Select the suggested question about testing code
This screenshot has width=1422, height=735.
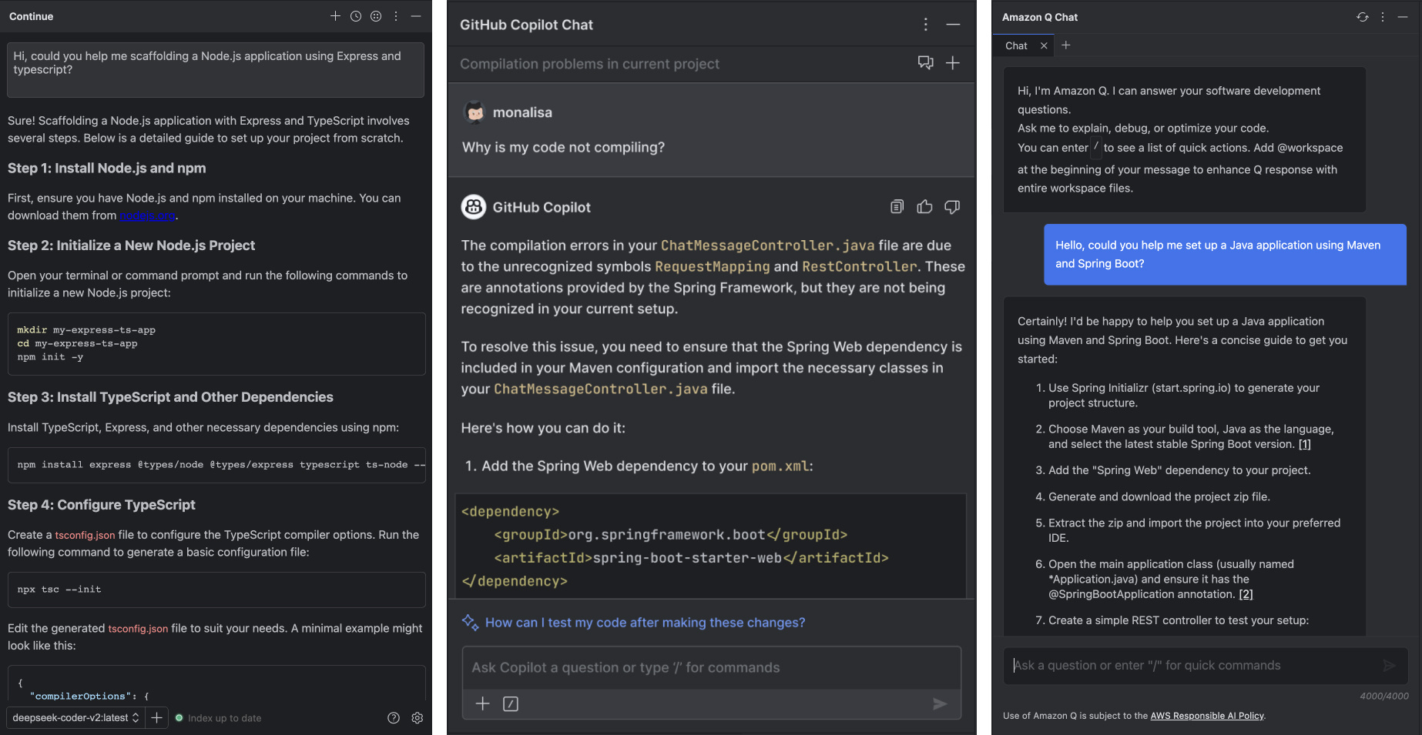(645, 622)
